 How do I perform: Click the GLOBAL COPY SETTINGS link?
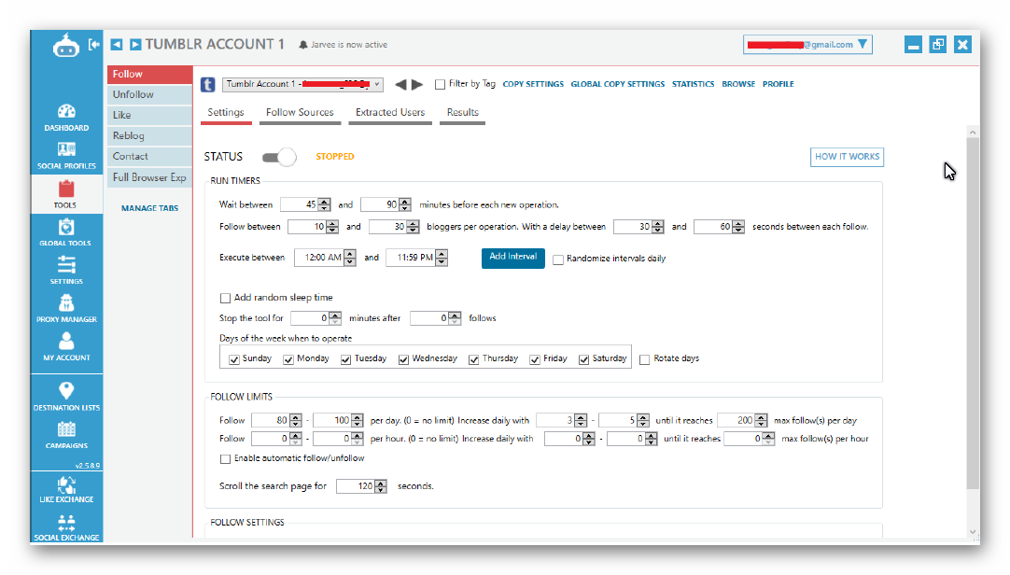pyautogui.click(x=617, y=84)
